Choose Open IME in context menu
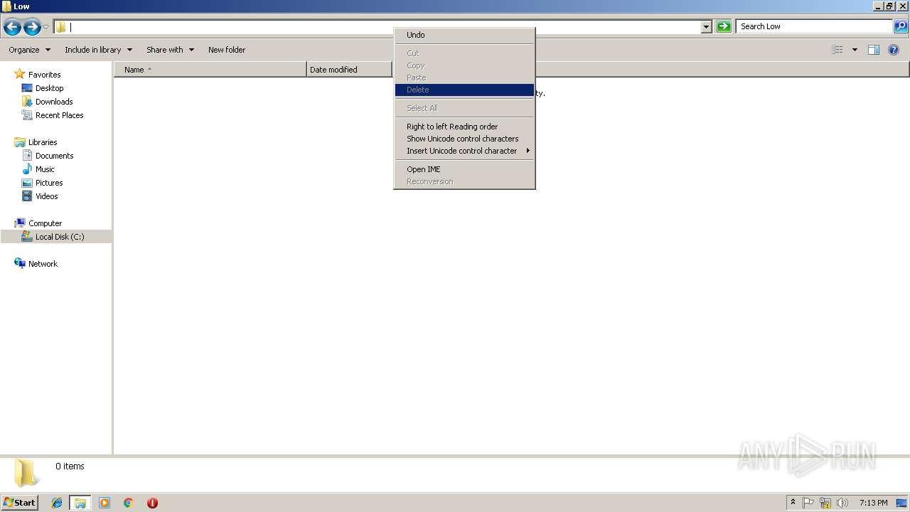This screenshot has width=910, height=512. pyautogui.click(x=464, y=169)
